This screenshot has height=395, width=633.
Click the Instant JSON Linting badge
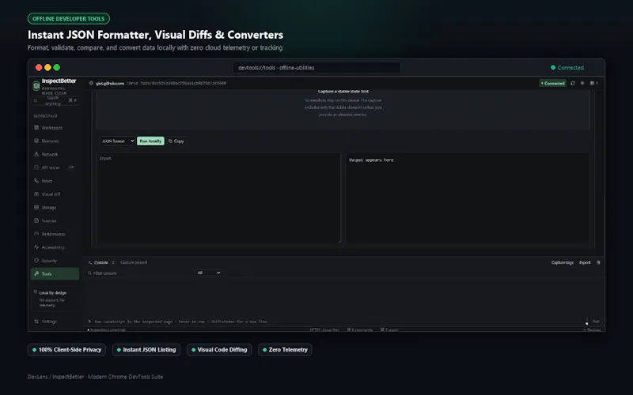coord(146,350)
